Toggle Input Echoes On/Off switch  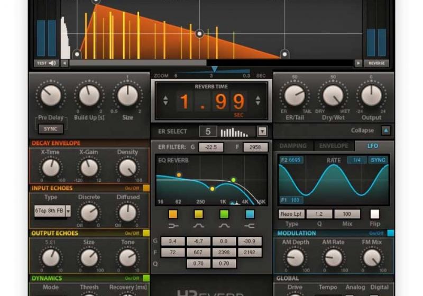tap(146, 188)
